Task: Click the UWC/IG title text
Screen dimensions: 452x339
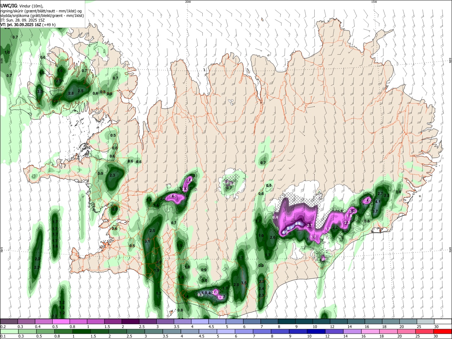Action: pyautogui.click(x=8, y=6)
